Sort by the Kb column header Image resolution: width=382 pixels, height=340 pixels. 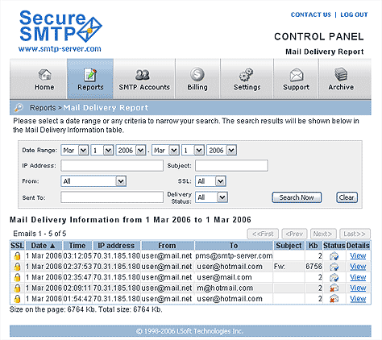tap(313, 246)
